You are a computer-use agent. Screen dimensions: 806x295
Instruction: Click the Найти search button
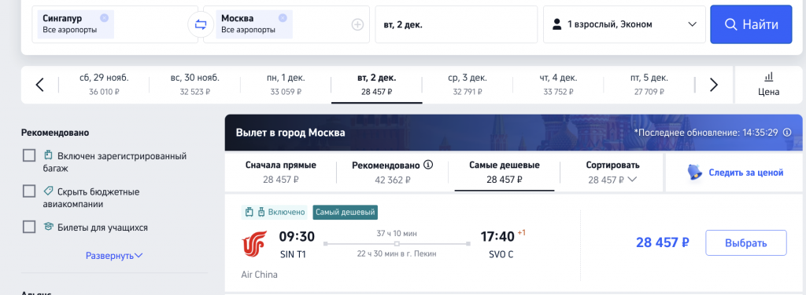pos(751,24)
